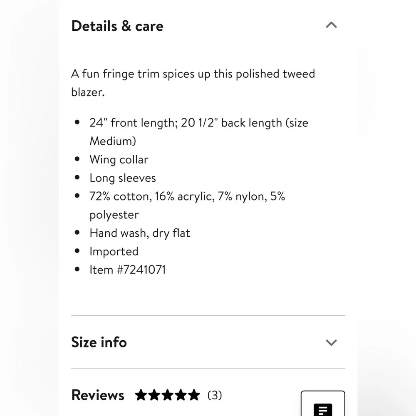Click the Long sleeves bullet item
This screenshot has height=416, width=416.
[123, 178]
